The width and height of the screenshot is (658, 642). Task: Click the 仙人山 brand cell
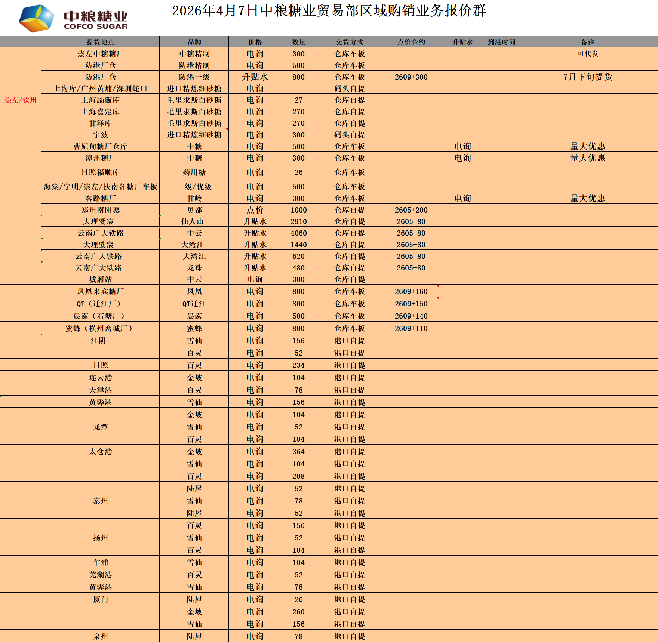click(194, 221)
